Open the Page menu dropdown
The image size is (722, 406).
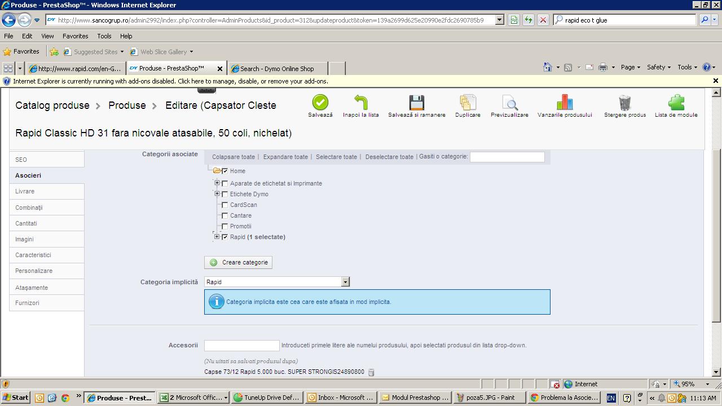[630, 67]
